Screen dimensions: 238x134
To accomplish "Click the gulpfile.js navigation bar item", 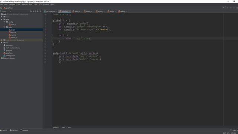I will tap(8, 8).
